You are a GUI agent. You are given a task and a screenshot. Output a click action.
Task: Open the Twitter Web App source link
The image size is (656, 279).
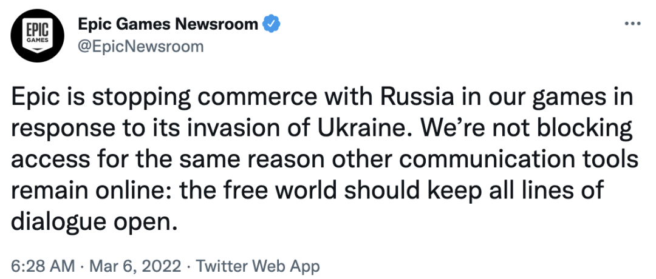coord(258,266)
